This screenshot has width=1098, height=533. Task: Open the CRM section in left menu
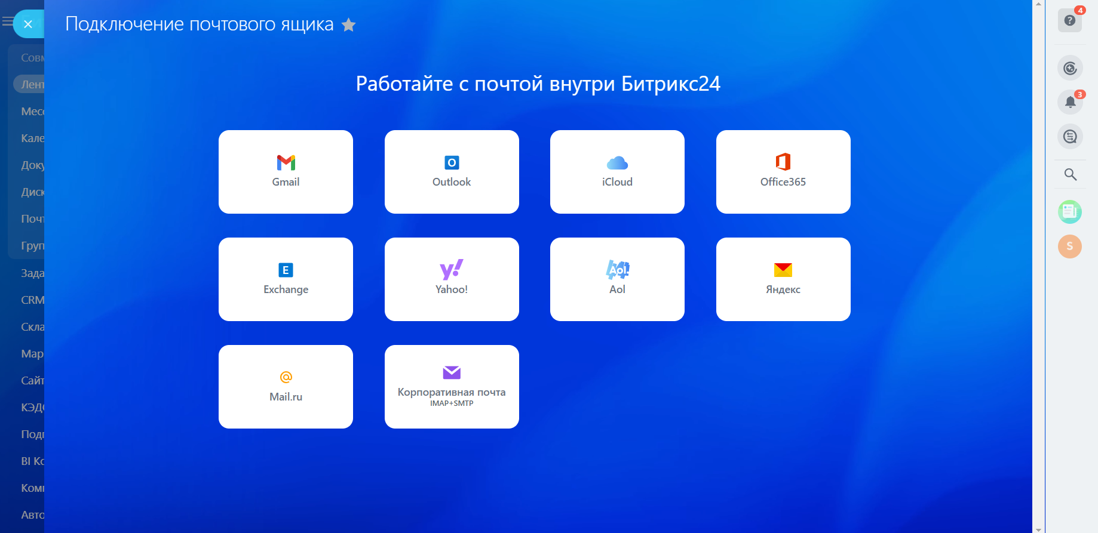32,300
